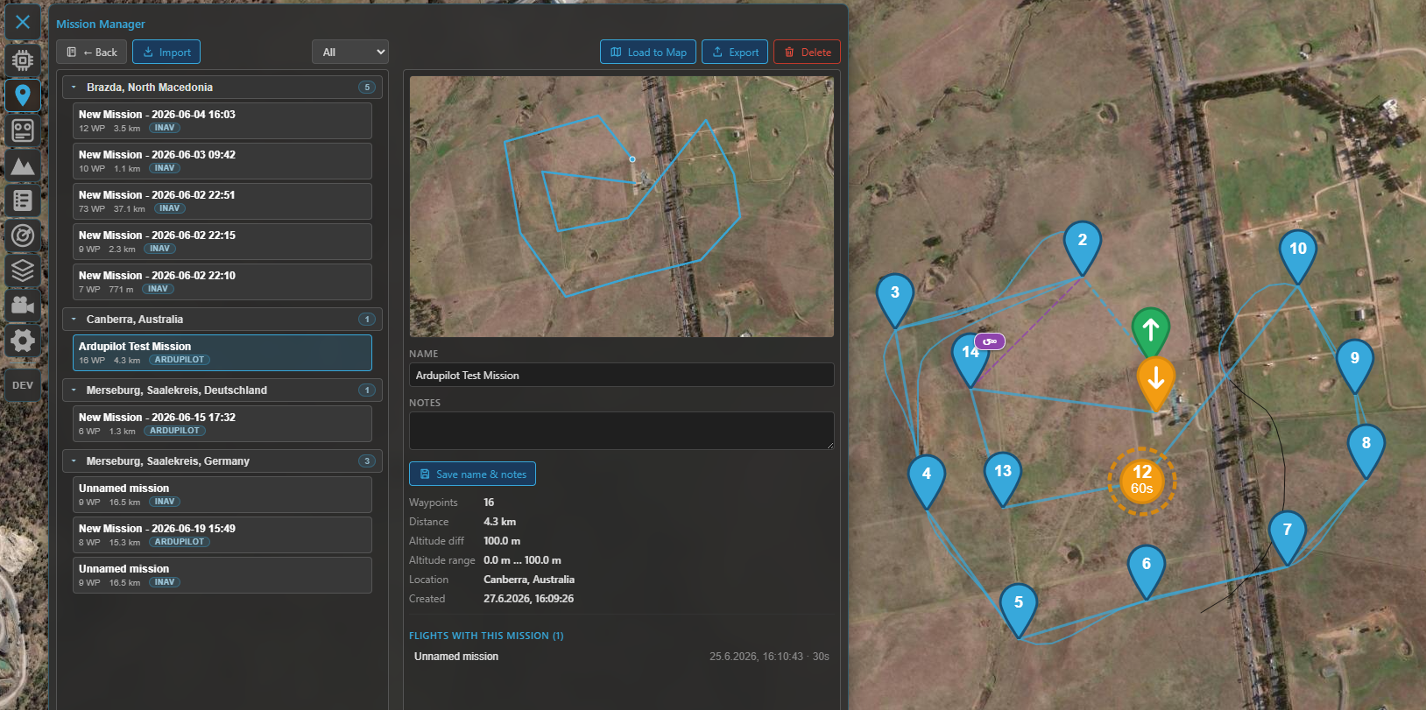Select the Ardupilot Test Mission entry
1426x710 pixels.
[222, 353]
